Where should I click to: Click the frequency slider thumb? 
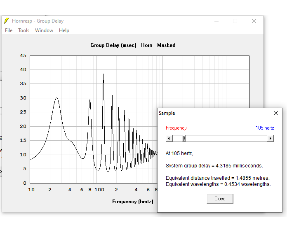[x=184, y=138]
